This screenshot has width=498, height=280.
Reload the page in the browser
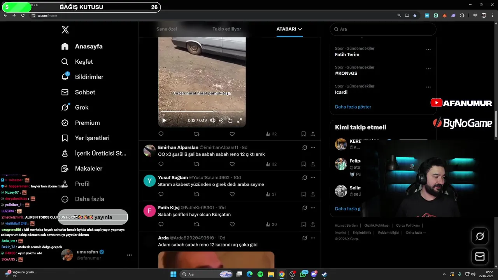point(23,15)
